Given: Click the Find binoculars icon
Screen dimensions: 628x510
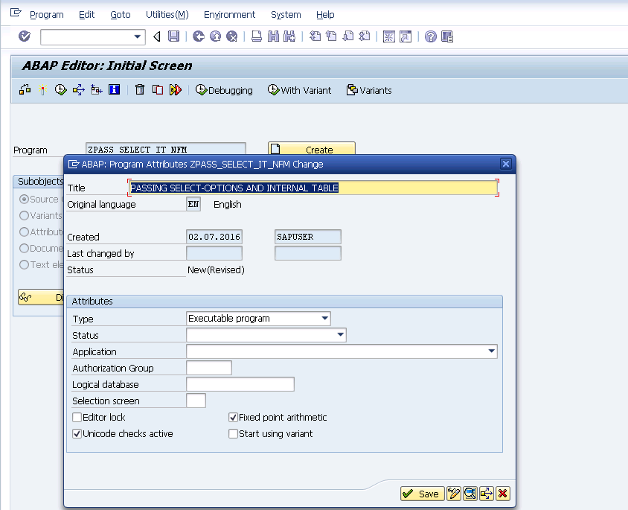Looking at the screenshot, I should (x=272, y=36).
